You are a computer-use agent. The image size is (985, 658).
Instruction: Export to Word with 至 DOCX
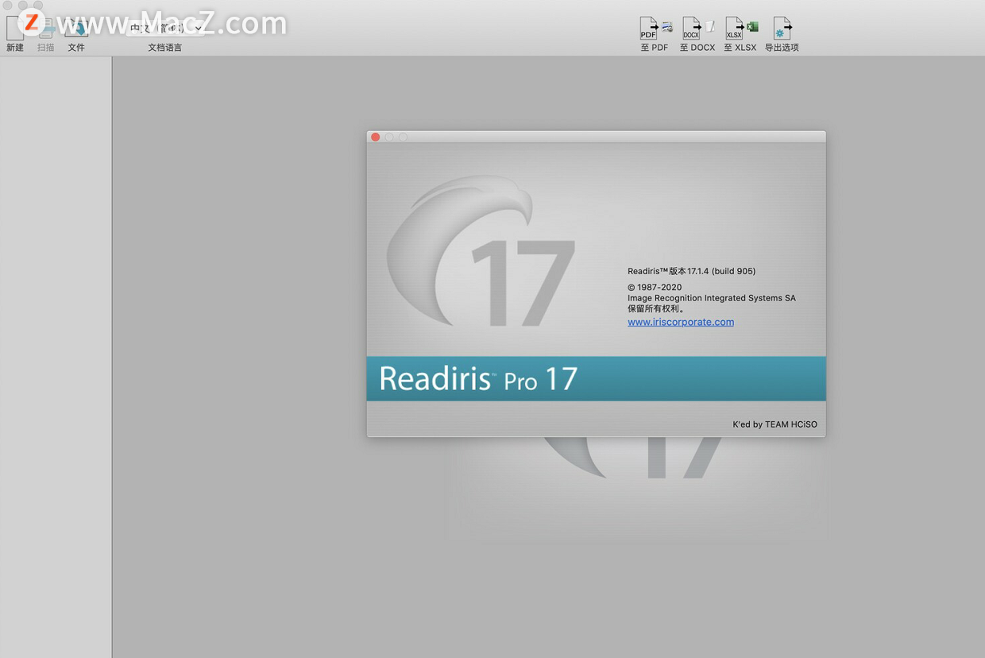[697, 34]
